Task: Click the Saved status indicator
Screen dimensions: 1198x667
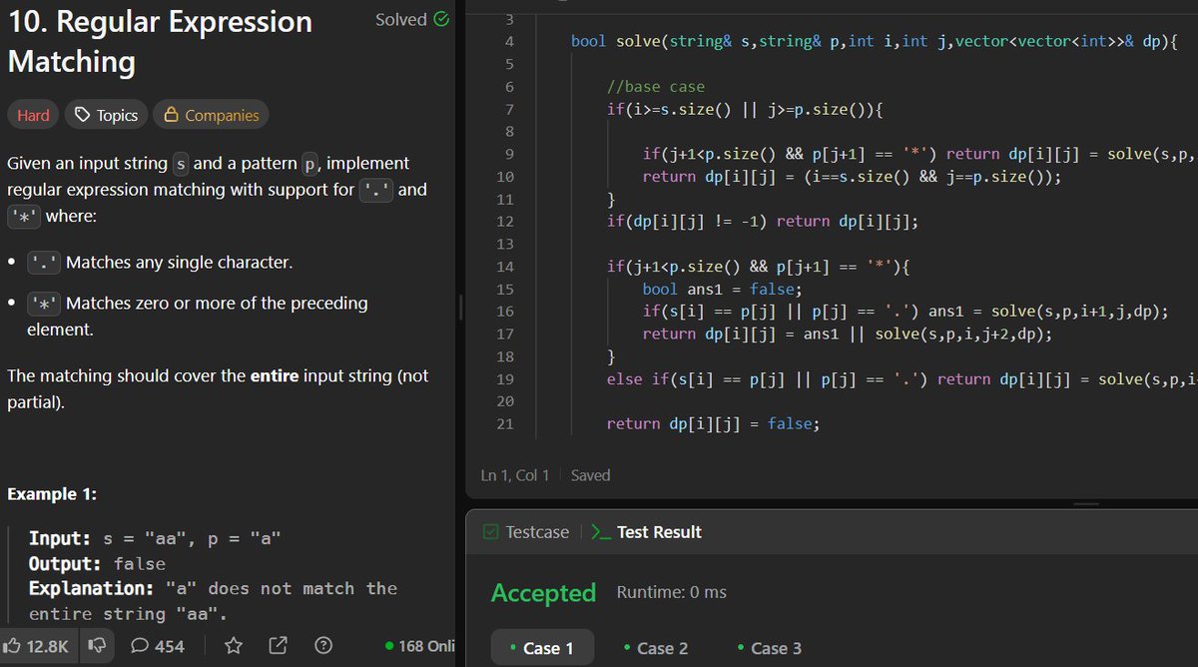Action: (590, 475)
